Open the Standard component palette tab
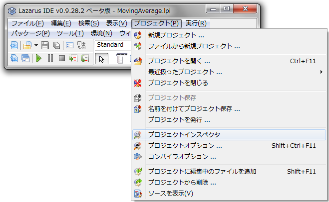This screenshot has height=202, width=329. click(x=110, y=45)
